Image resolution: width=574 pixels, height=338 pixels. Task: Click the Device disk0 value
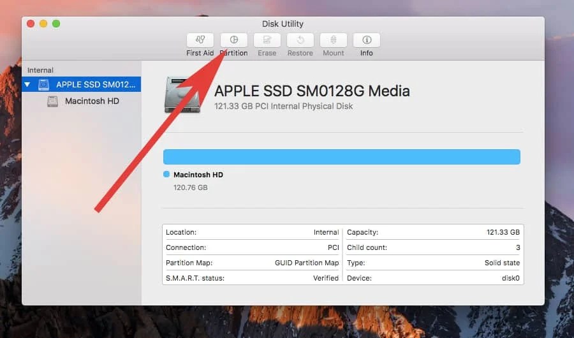(510, 278)
